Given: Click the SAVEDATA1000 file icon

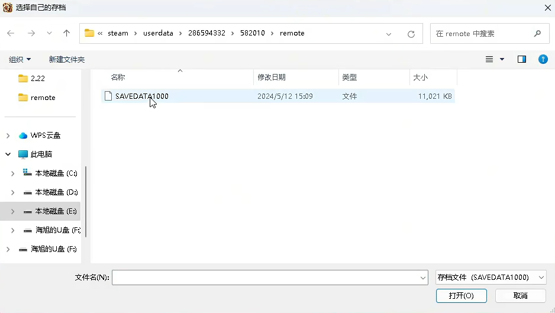Looking at the screenshot, I should point(108,96).
